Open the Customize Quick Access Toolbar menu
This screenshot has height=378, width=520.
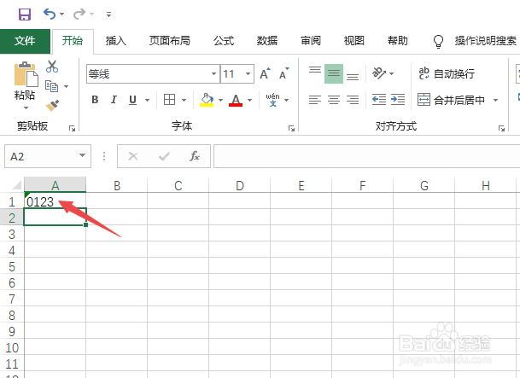tap(108, 15)
